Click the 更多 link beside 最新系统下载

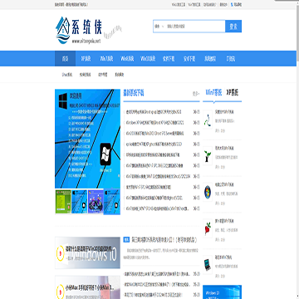point(196,94)
